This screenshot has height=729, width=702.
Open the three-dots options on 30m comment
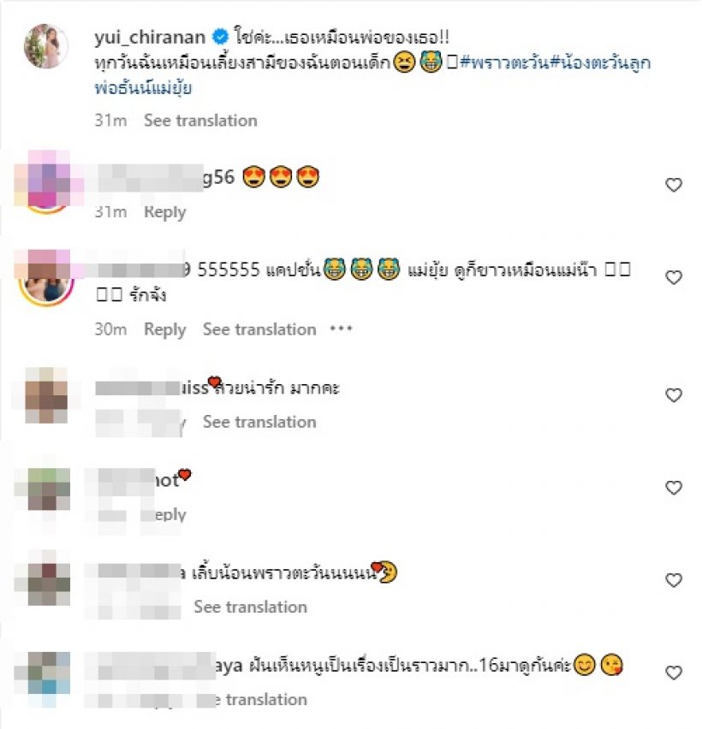coord(341,329)
